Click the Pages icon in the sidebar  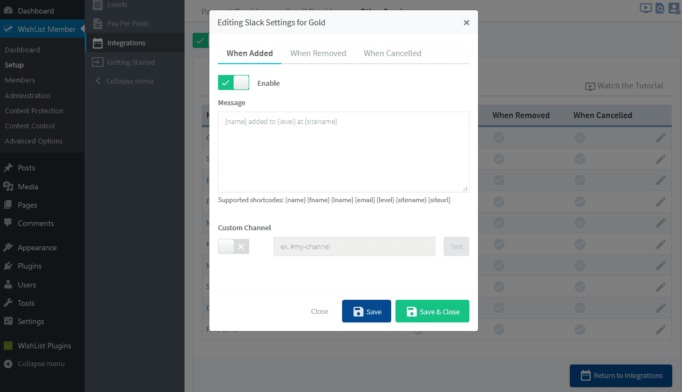(x=8, y=205)
